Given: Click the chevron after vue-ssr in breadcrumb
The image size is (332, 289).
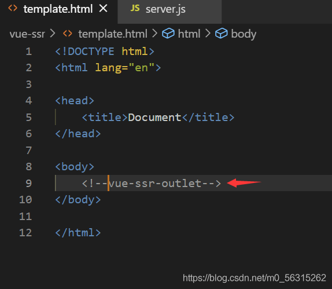Looking at the screenshot, I should pos(53,34).
